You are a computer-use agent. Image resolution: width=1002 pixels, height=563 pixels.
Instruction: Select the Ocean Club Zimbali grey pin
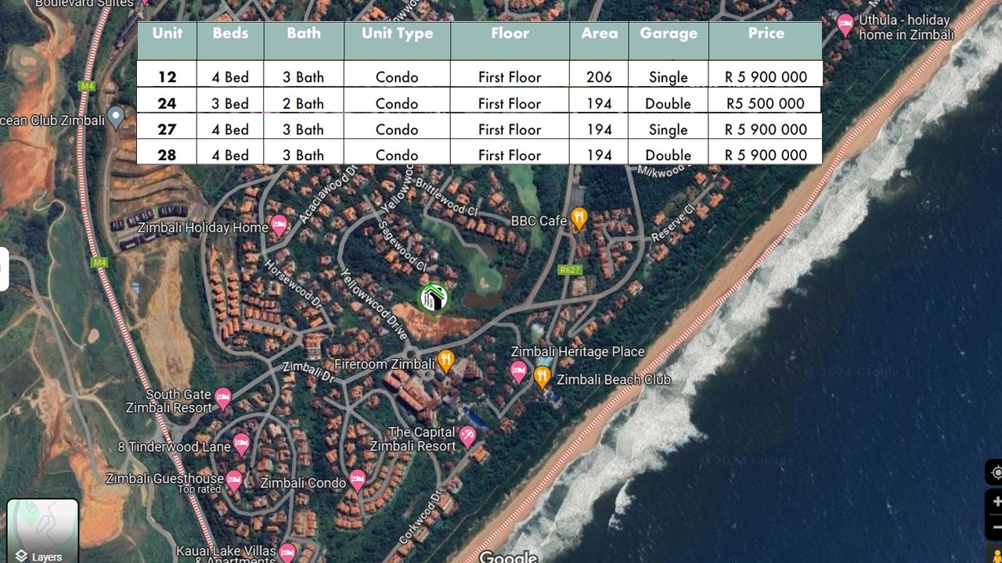(x=116, y=117)
